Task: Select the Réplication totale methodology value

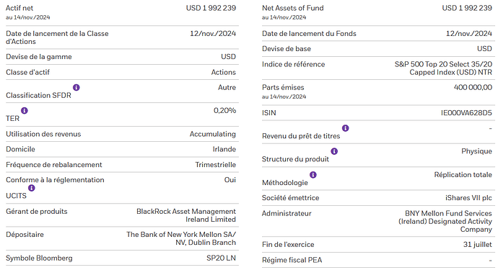Action: (463, 175)
